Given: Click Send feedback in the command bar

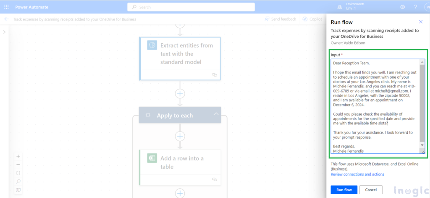Looking at the screenshot, I should coord(280,19).
